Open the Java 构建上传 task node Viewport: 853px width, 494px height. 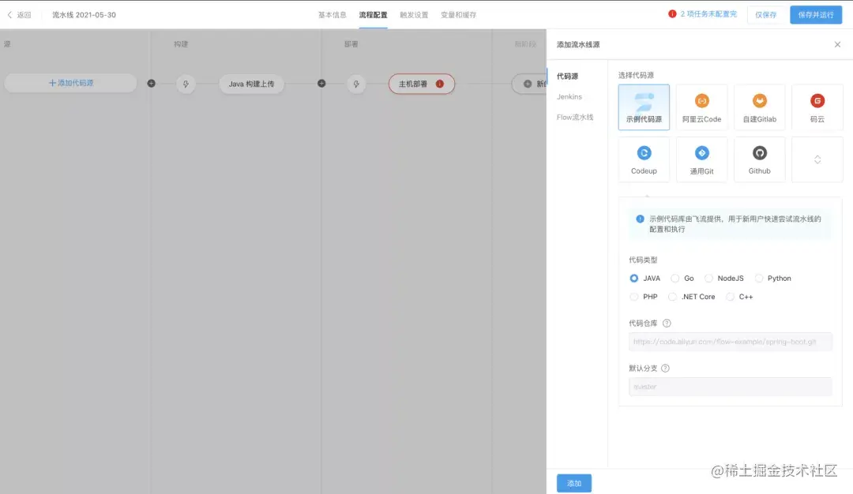point(251,84)
